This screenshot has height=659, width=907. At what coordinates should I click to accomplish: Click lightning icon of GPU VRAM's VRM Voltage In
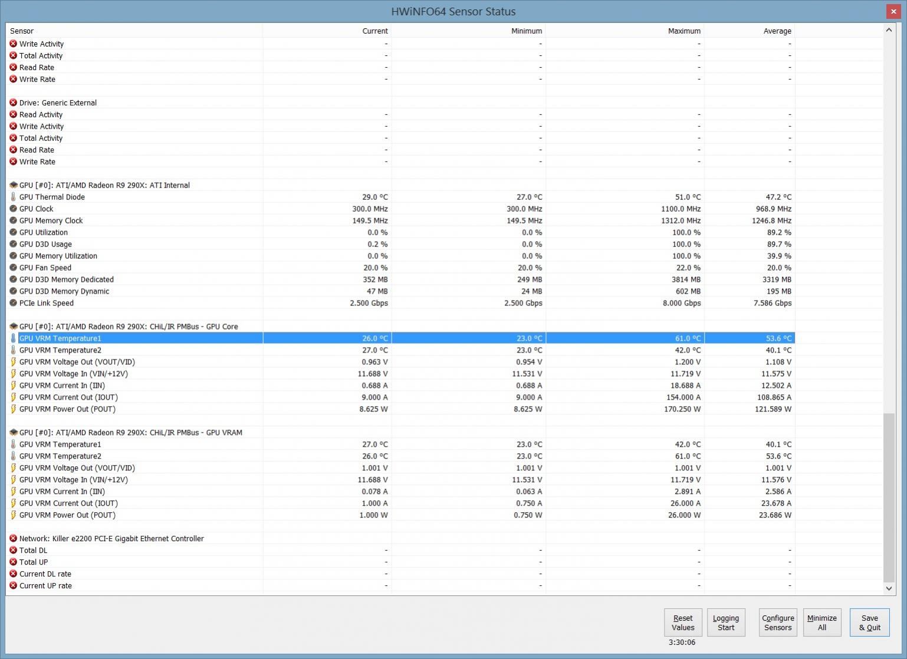[x=13, y=480]
